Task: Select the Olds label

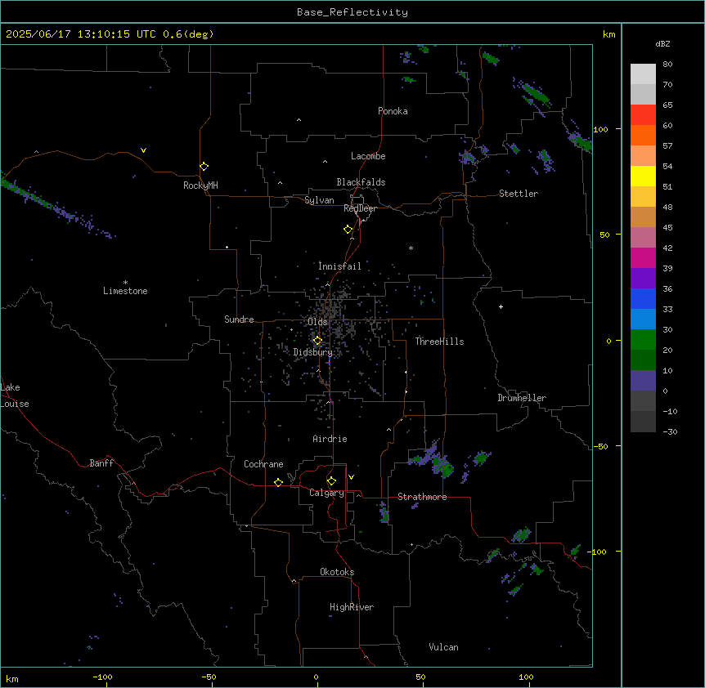Action: (317, 322)
